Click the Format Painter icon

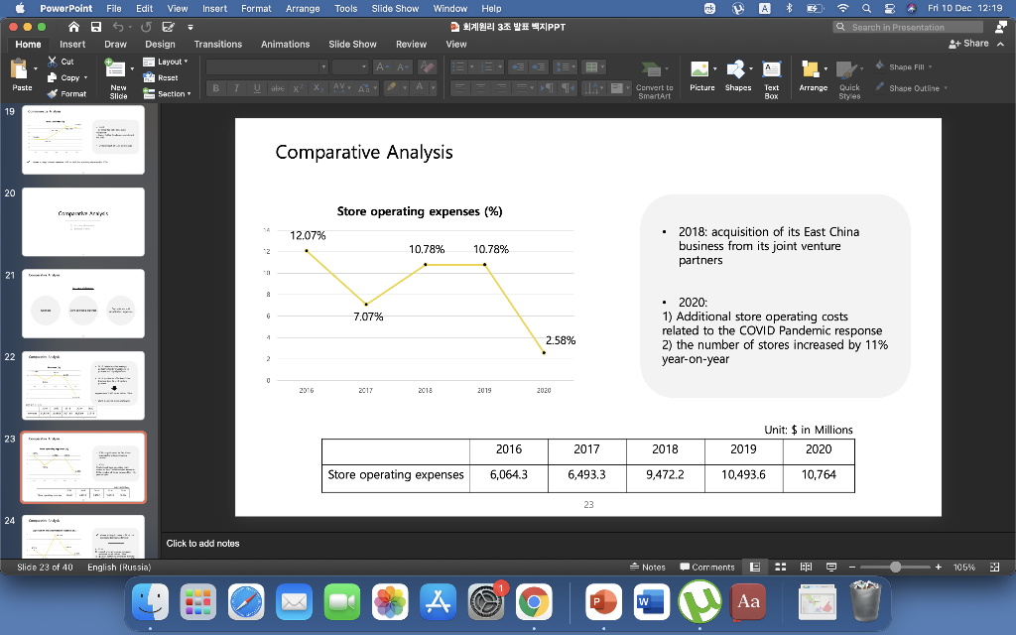pyautogui.click(x=66, y=93)
